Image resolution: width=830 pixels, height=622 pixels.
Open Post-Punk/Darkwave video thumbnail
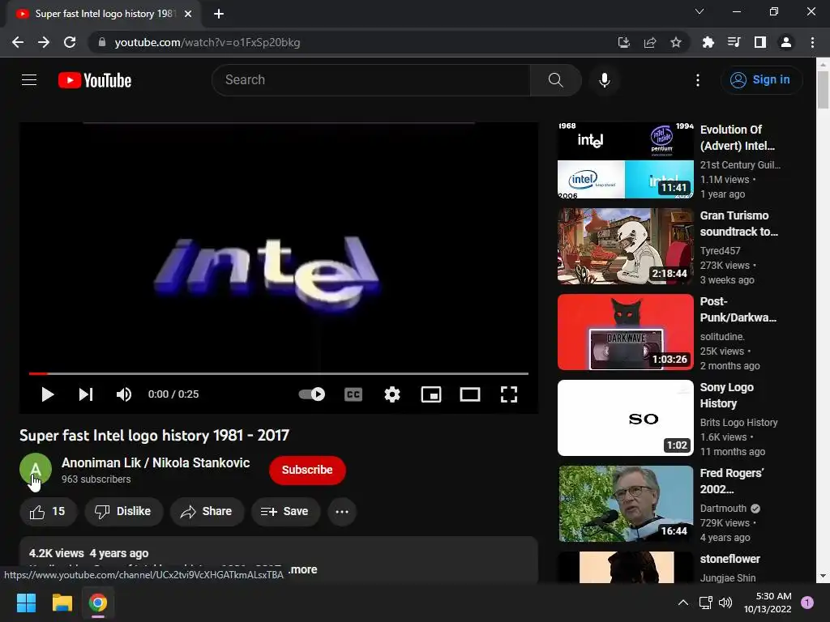tap(626, 332)
